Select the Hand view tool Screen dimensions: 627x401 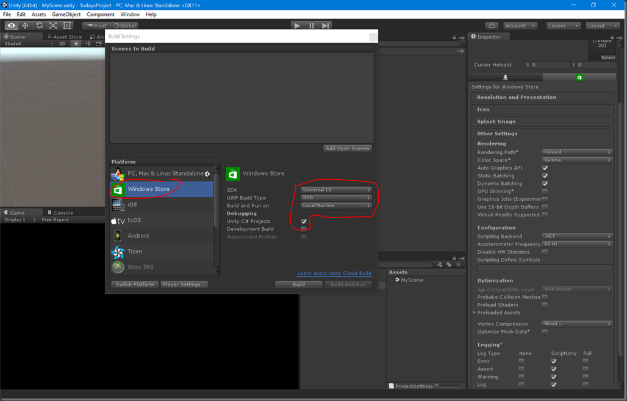point(12,26)
